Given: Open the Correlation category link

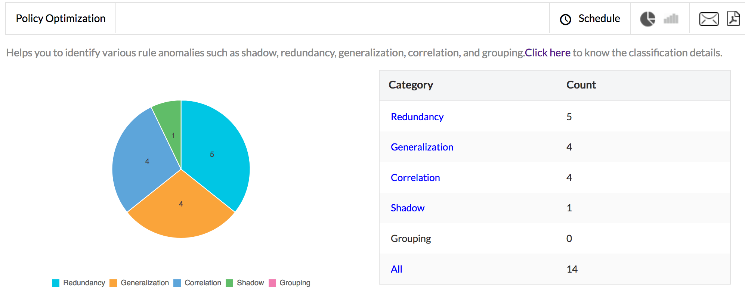Looking at the screenshot, I should pyautogui.click(x=415, y=178).
